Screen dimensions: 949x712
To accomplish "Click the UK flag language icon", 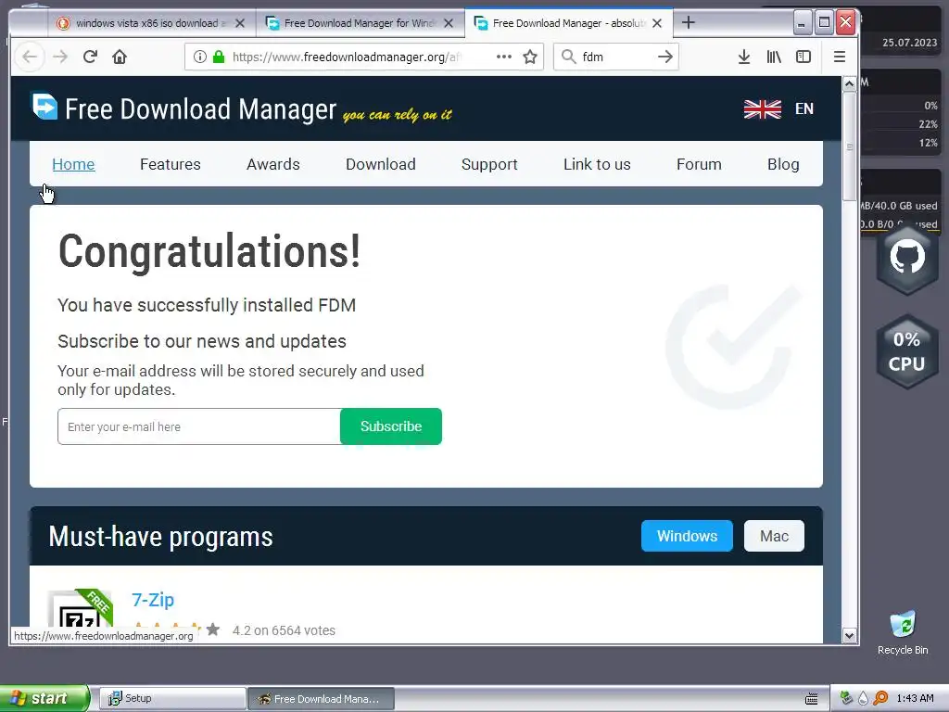I will coord(763,109).
